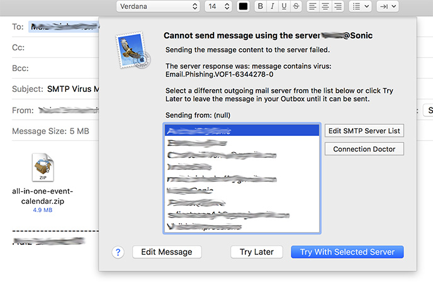Viewport: 433px width, 295px height.
Task: Toggle underline formatting button
Action: 284,6
